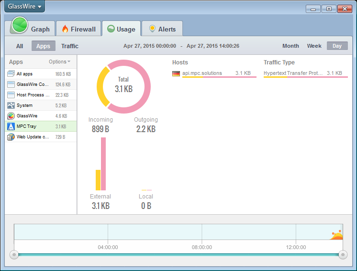357x271 pixels.
Task: Click the Firewall flame icon
Action: [x=65, y=29]
